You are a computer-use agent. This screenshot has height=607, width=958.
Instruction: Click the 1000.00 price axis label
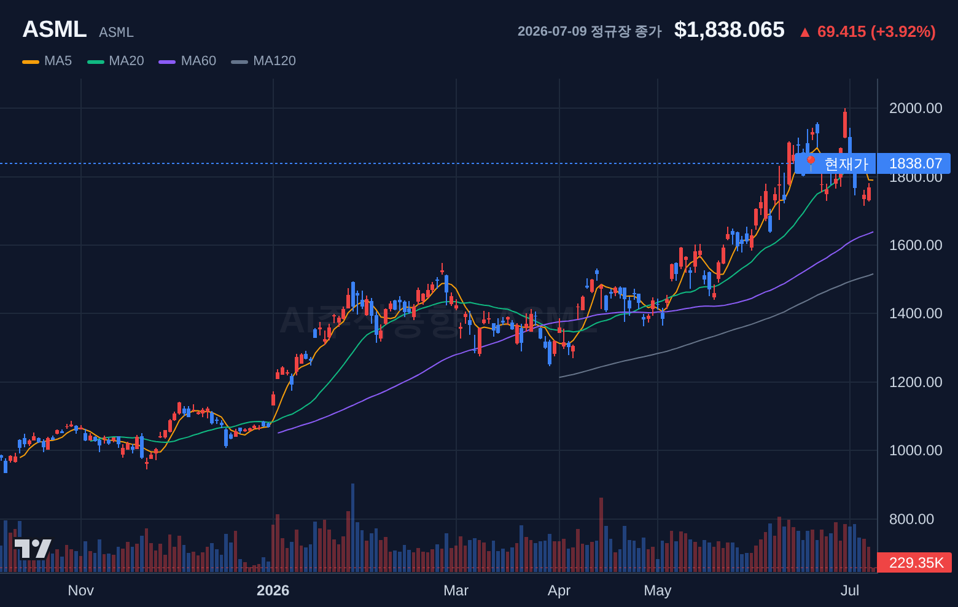coord(916,450)
